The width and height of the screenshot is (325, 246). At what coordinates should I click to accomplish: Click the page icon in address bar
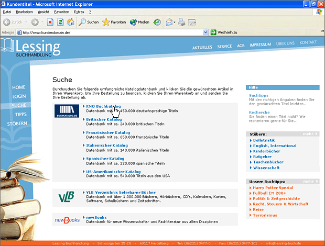coord(19,32)
